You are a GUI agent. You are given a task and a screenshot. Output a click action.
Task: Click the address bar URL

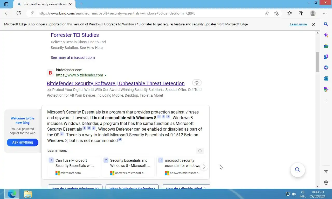click(x=117, y=13)
